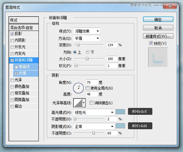This screenshot has height=152, width=183.
Task: Open the highlight mode color swatch
Action: [x=120, y=112]
